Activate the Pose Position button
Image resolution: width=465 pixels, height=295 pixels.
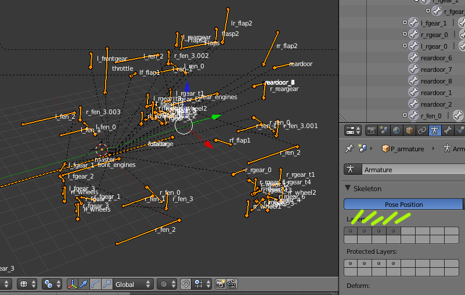click(x=403, y=205)
